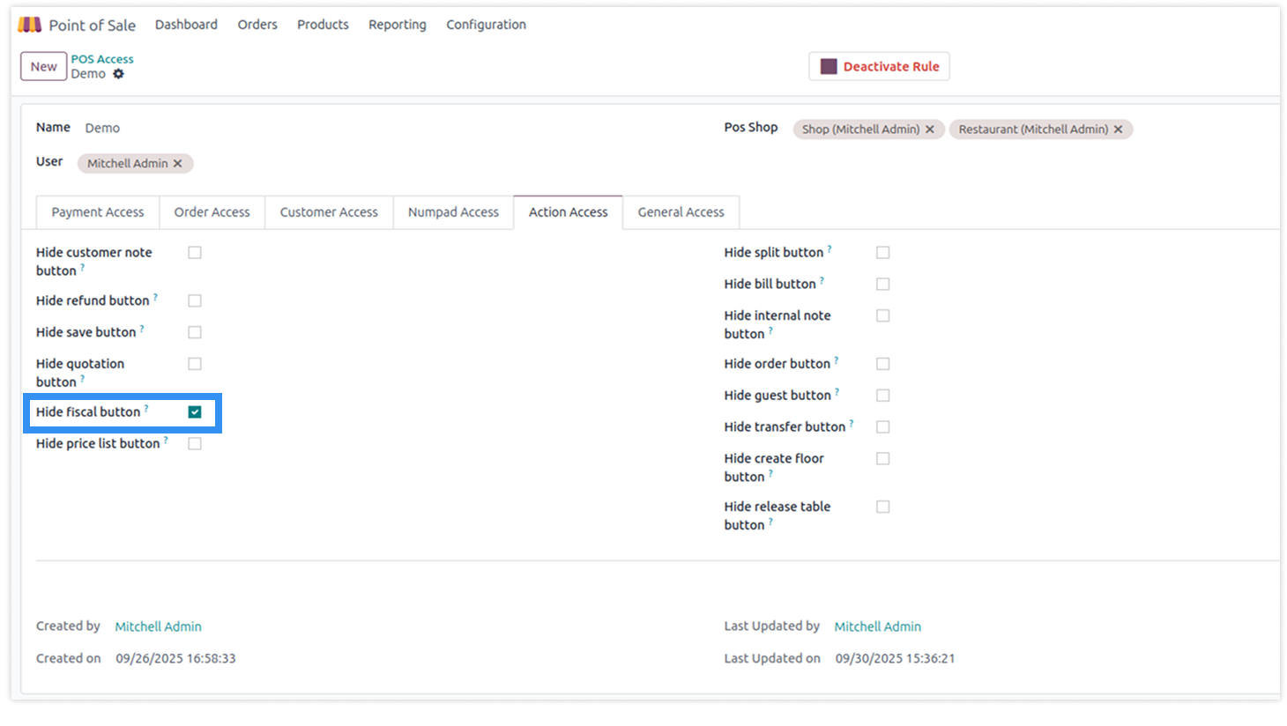Check the Hide price list button option

point(195,444)
